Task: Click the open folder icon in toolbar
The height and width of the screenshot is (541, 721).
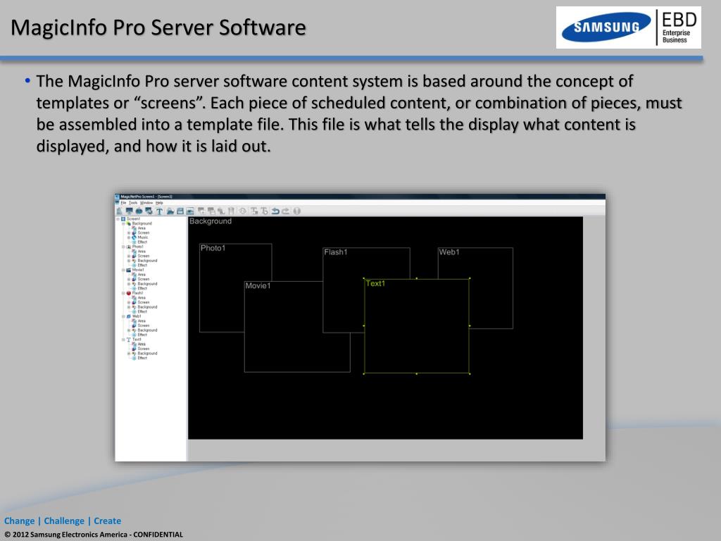Action: pos(170,211)
